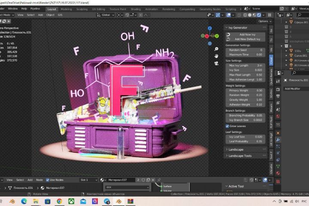Click the Add New Ivy button
The height and width of the screenshot is (206, 309).
pos(245,34)
